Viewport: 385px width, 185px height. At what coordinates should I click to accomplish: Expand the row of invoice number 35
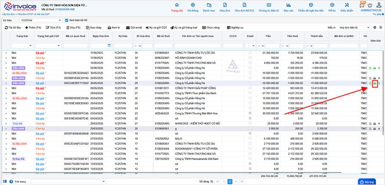(x=6, y=53)
